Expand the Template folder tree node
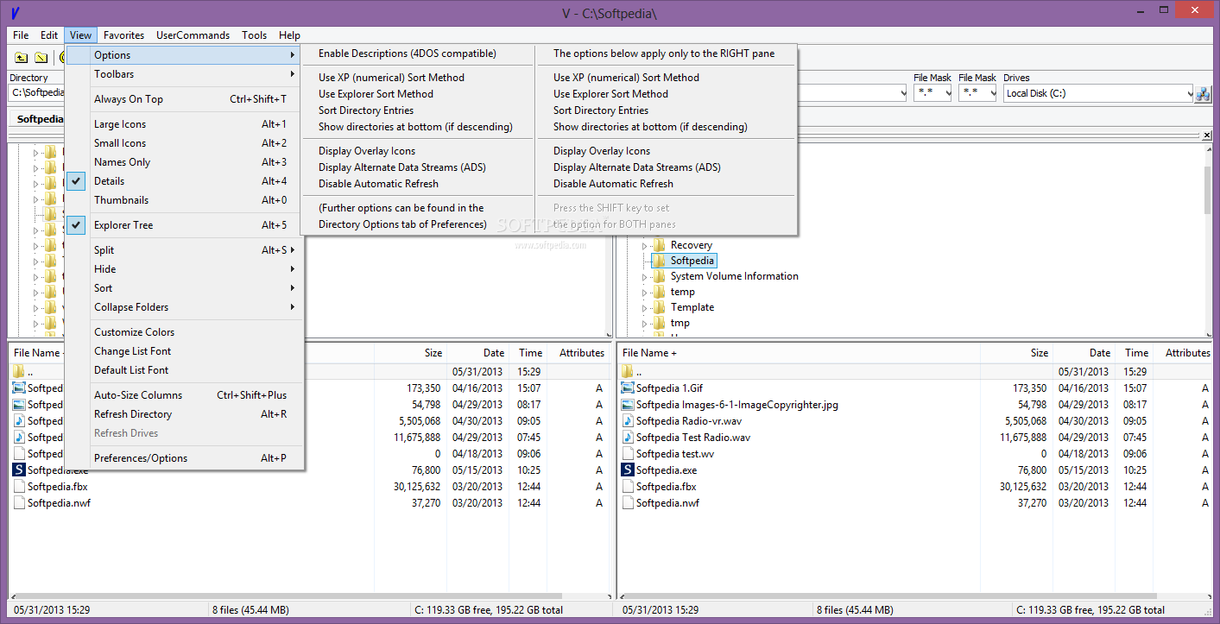 click(x=644, y=308)
